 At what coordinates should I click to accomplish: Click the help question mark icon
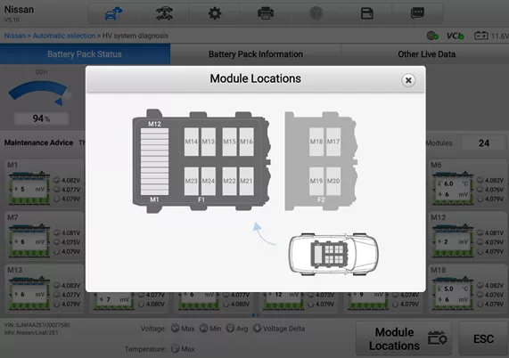pyautogui.click(x=316, y=13)
